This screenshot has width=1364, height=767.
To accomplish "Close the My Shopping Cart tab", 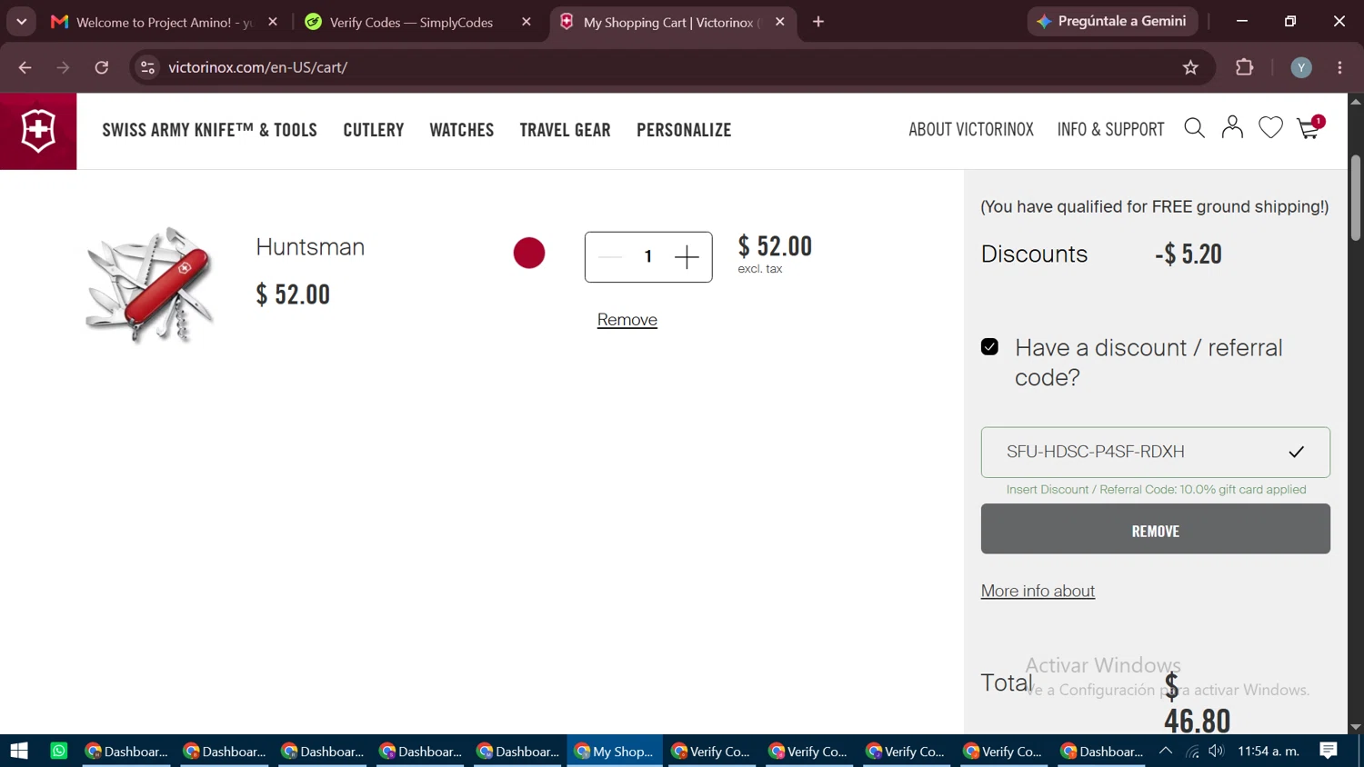I will pyautogui.click(x=780, y=22).
